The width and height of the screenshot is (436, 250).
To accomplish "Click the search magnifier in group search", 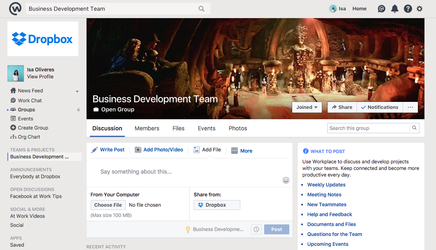I will pos(415,128).
